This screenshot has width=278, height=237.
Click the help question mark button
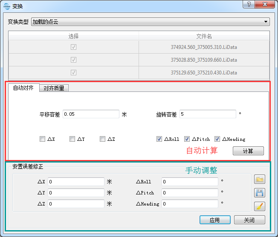249,4
